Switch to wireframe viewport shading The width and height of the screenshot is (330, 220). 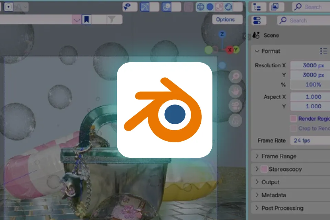200,7
